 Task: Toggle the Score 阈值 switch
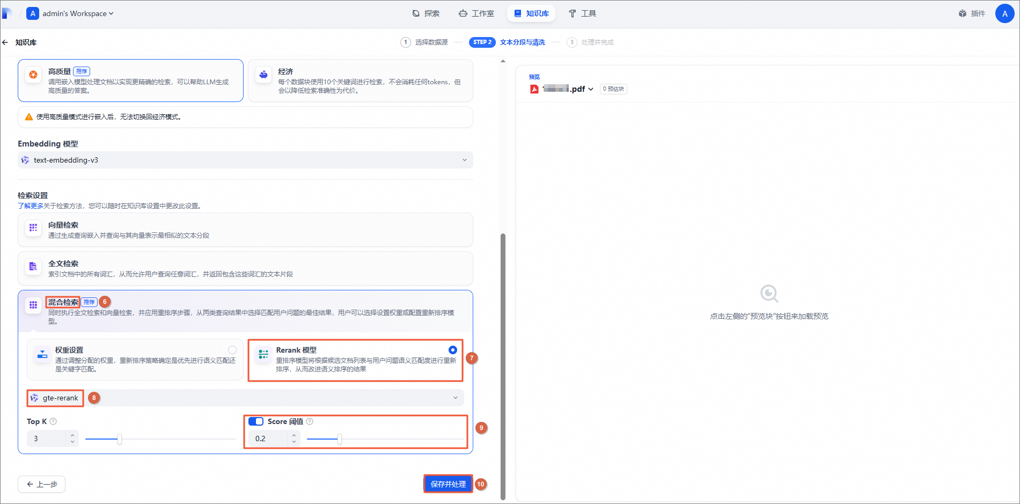point(256,421)
